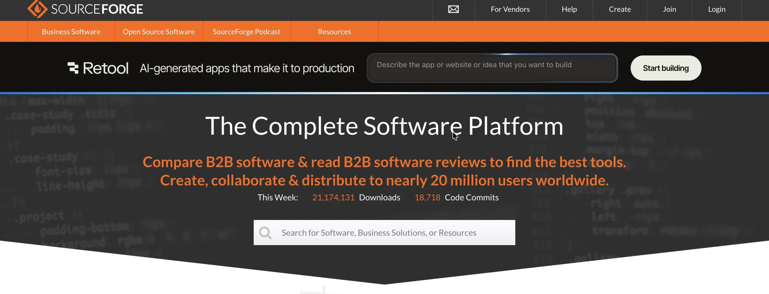Image resolution: width=769 pixels, height=294 pixels.
Task: Open the SourceForge Podcast tab
Action: click(x=246, y=32)
